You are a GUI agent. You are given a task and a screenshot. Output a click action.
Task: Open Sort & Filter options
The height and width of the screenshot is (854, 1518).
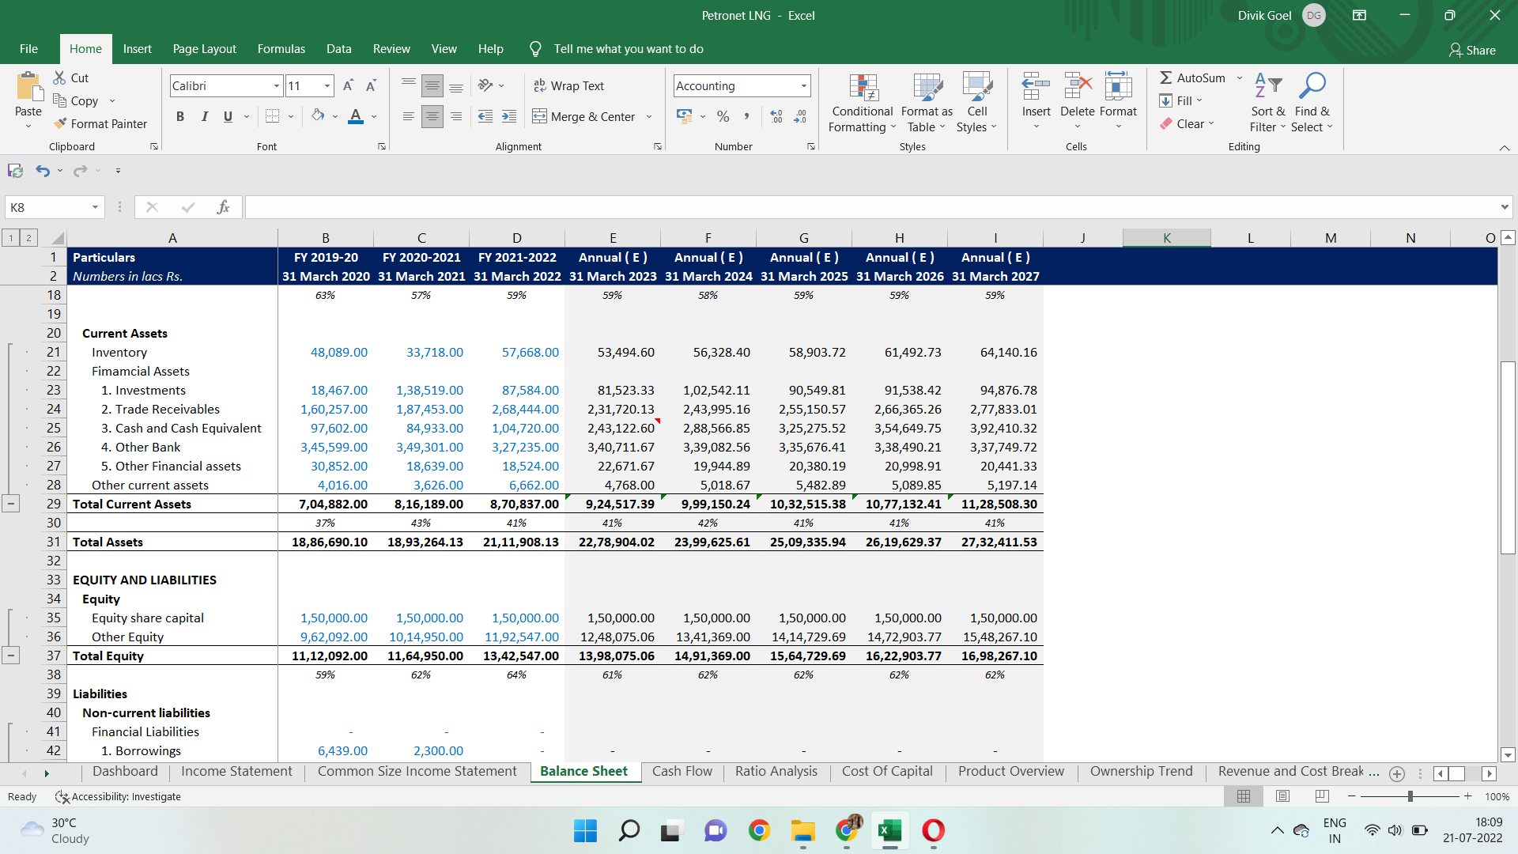click(x=1268, y=103)
